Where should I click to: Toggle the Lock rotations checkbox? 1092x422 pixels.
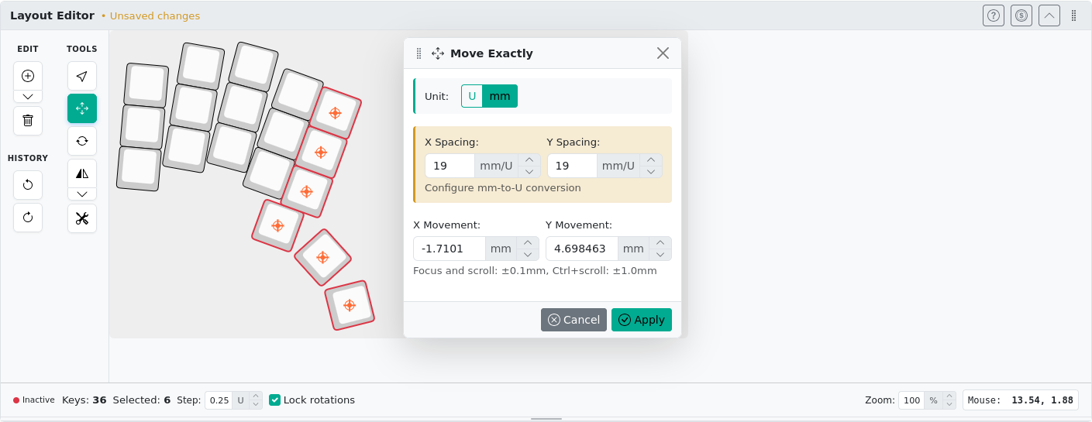pyautogui.click(x=274, y=400)
